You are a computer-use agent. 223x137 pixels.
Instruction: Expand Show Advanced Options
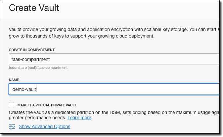point(44,126)
